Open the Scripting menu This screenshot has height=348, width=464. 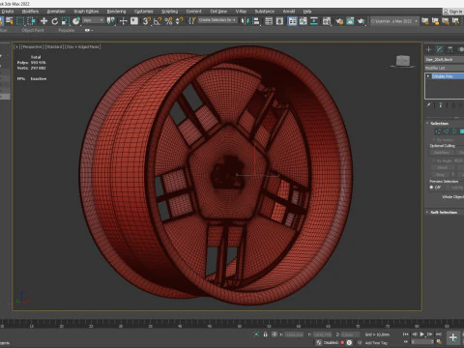(170, 12)
